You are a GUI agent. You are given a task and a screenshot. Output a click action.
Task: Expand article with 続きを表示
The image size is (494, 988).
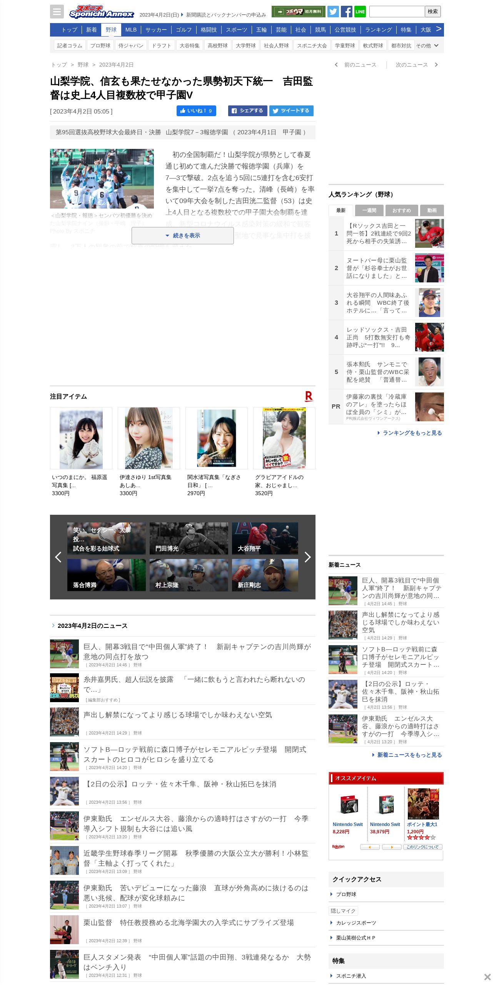(183, 235)
